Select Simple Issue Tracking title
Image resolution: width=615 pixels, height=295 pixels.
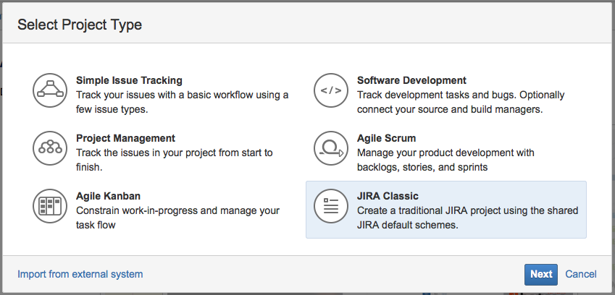(129, 80)
